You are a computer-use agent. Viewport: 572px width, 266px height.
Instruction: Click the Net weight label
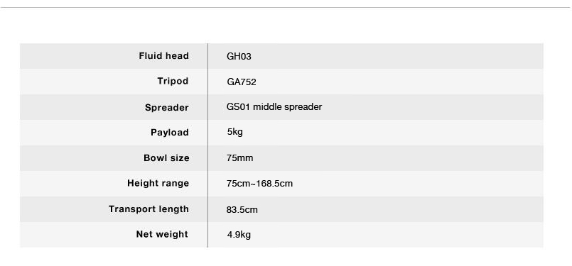[x=162, y=234]
